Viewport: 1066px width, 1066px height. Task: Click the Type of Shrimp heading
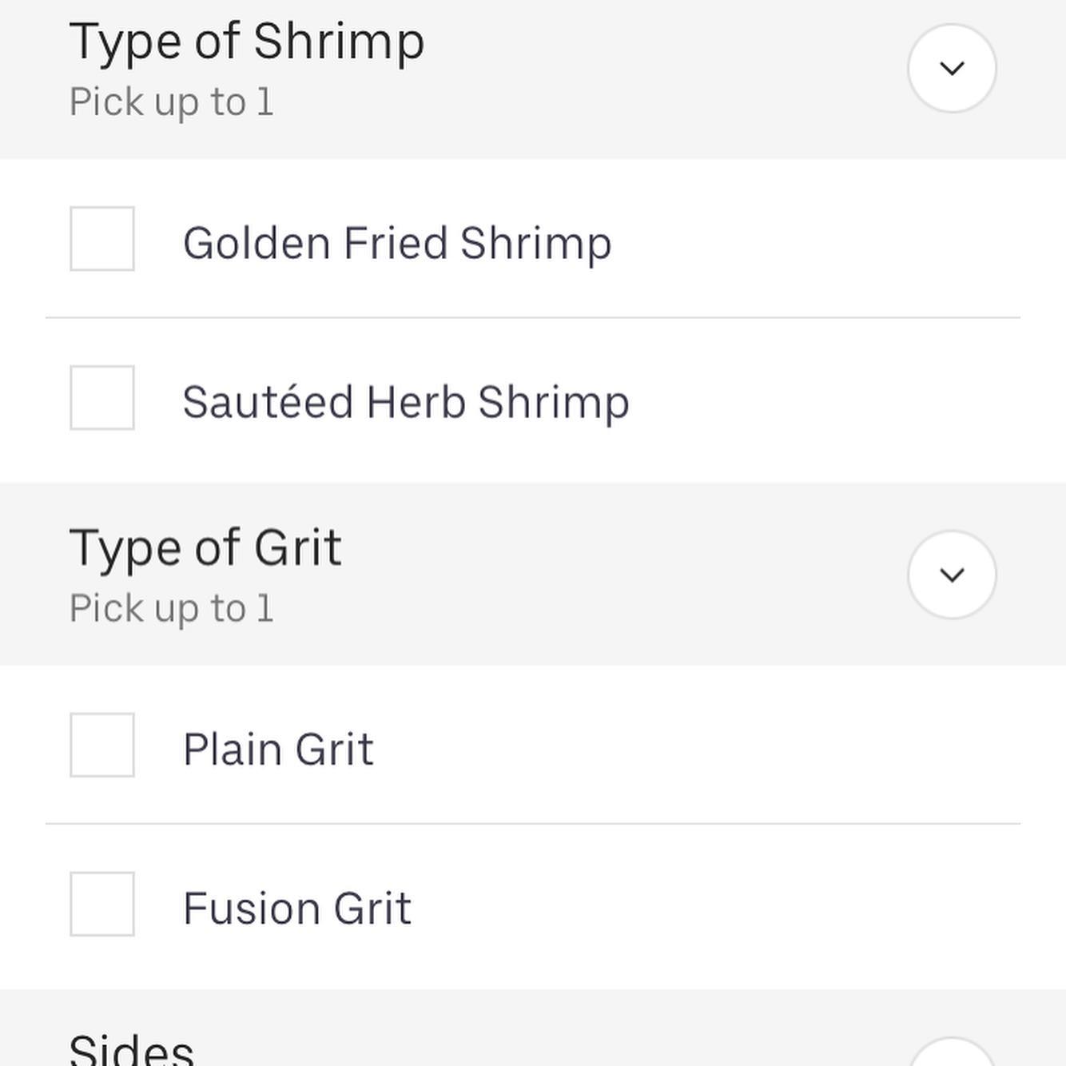[x=247, y=42]
